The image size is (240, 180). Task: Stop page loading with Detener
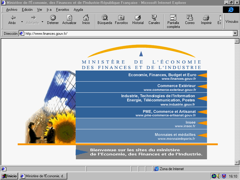coord(53,20)
